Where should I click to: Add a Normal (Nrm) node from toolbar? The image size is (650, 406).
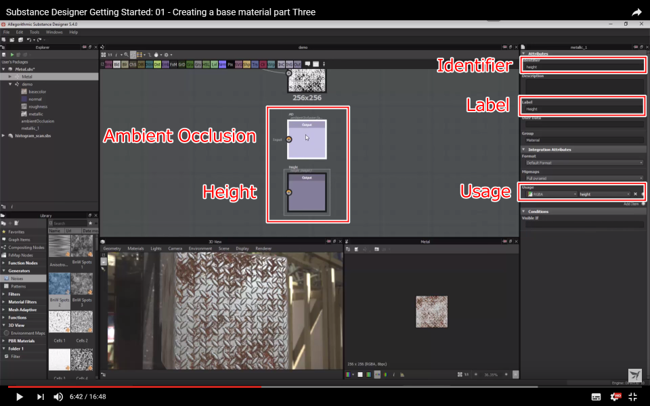coord(223,64)
